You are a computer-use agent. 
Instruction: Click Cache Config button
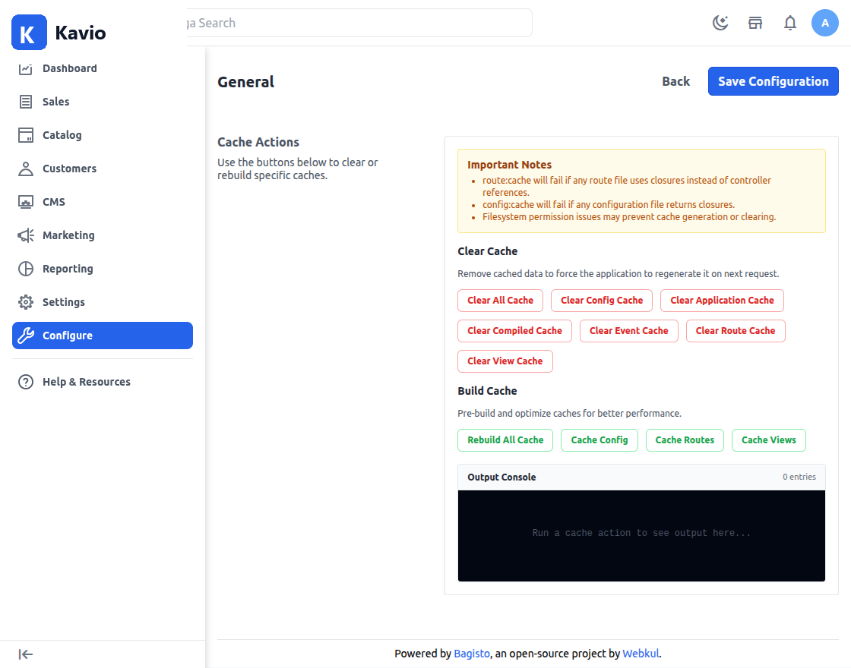[599, 440]
